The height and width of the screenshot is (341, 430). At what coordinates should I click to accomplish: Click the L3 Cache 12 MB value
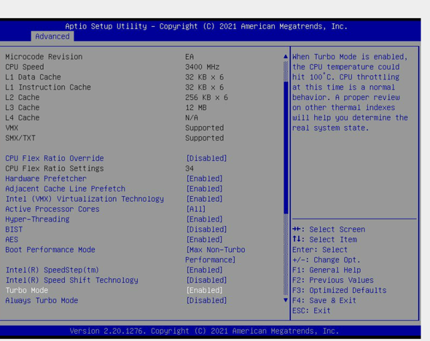tap(196, 107)
